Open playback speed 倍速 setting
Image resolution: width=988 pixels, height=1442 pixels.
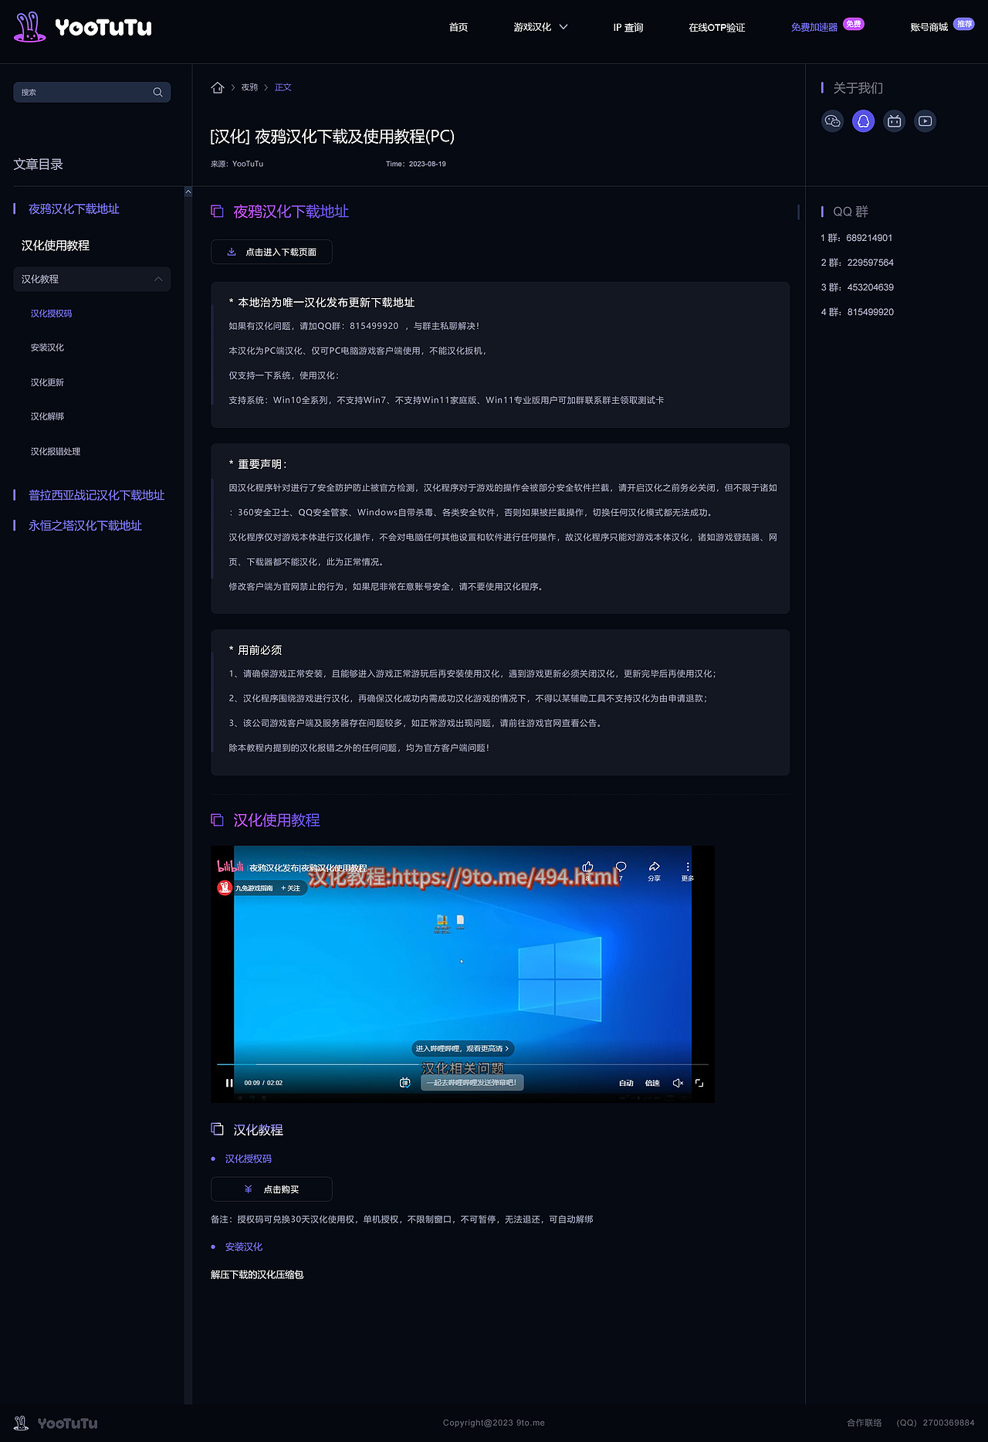point(652,1083)
